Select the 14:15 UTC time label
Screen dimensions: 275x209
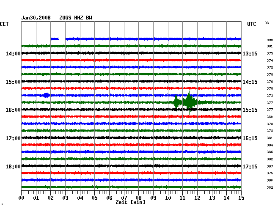point(250,82)
